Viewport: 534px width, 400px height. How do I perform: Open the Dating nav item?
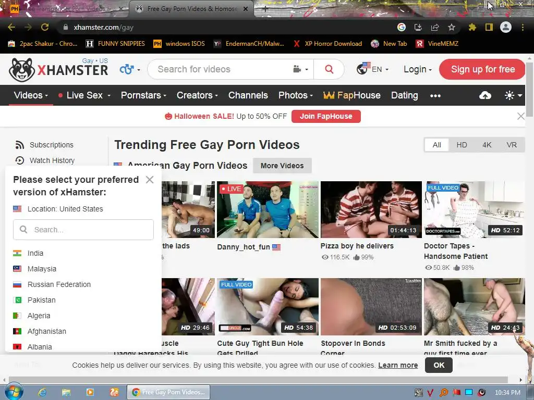click(404, 96)
